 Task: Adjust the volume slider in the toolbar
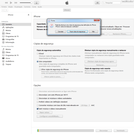(x=26, y=3)
